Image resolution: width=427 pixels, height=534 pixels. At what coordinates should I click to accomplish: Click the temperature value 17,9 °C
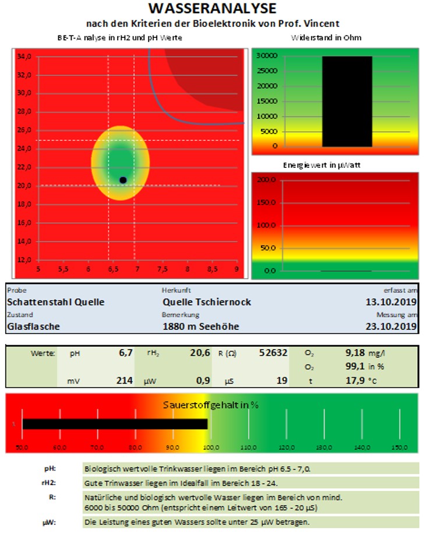(357, 381)
